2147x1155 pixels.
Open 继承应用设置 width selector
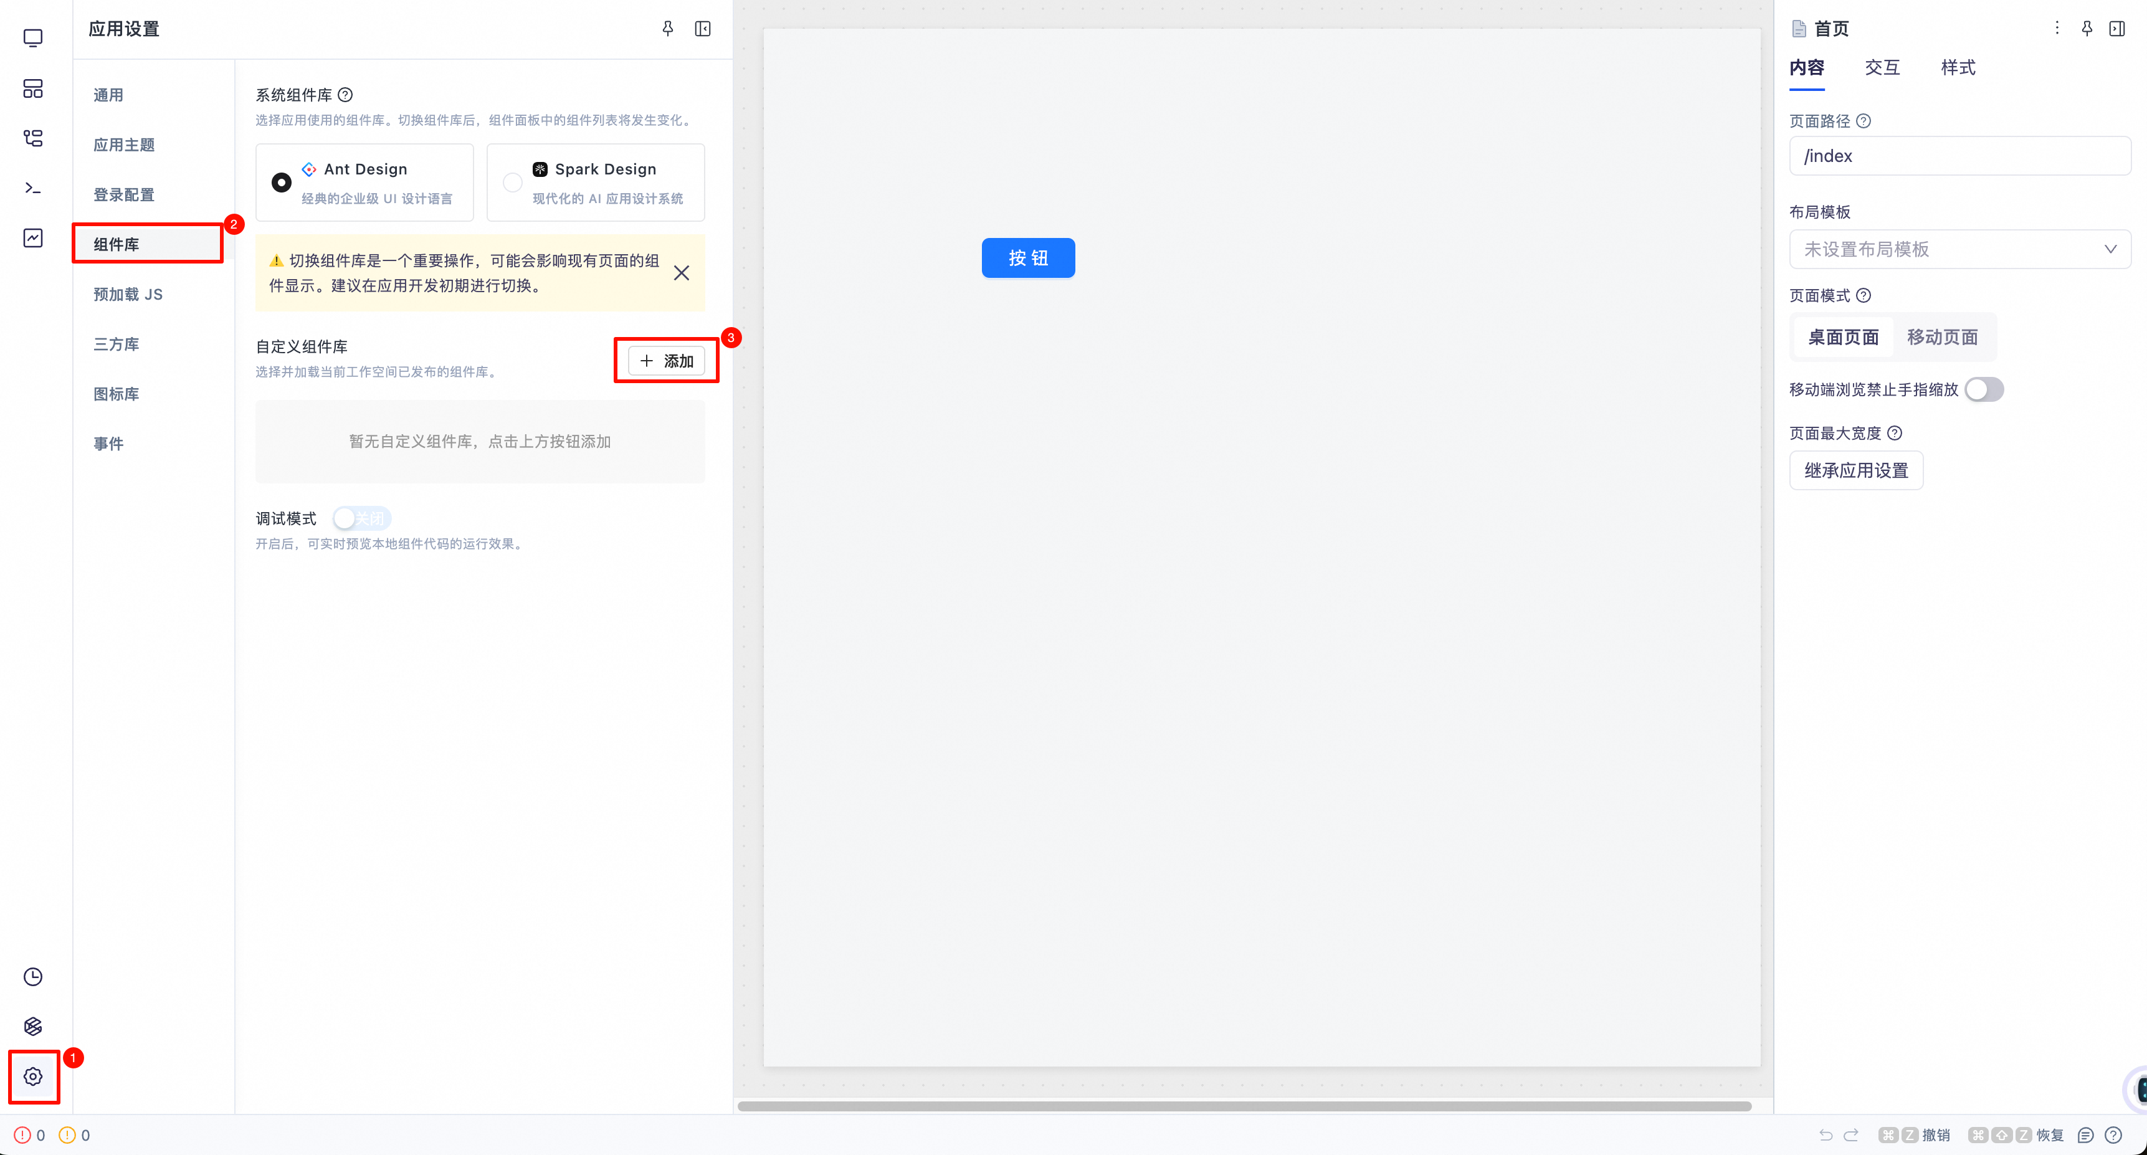click(1855, 470)
